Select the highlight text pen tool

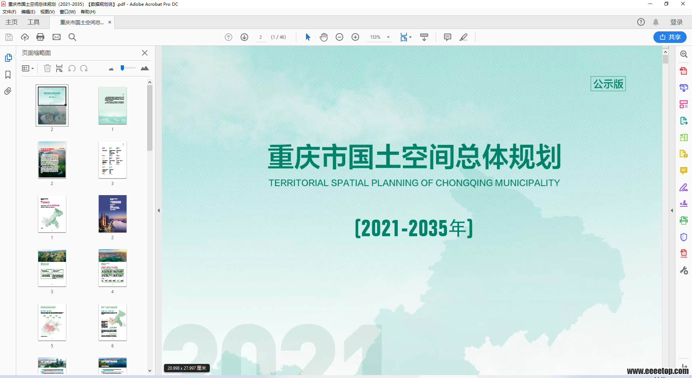point(464,37)
